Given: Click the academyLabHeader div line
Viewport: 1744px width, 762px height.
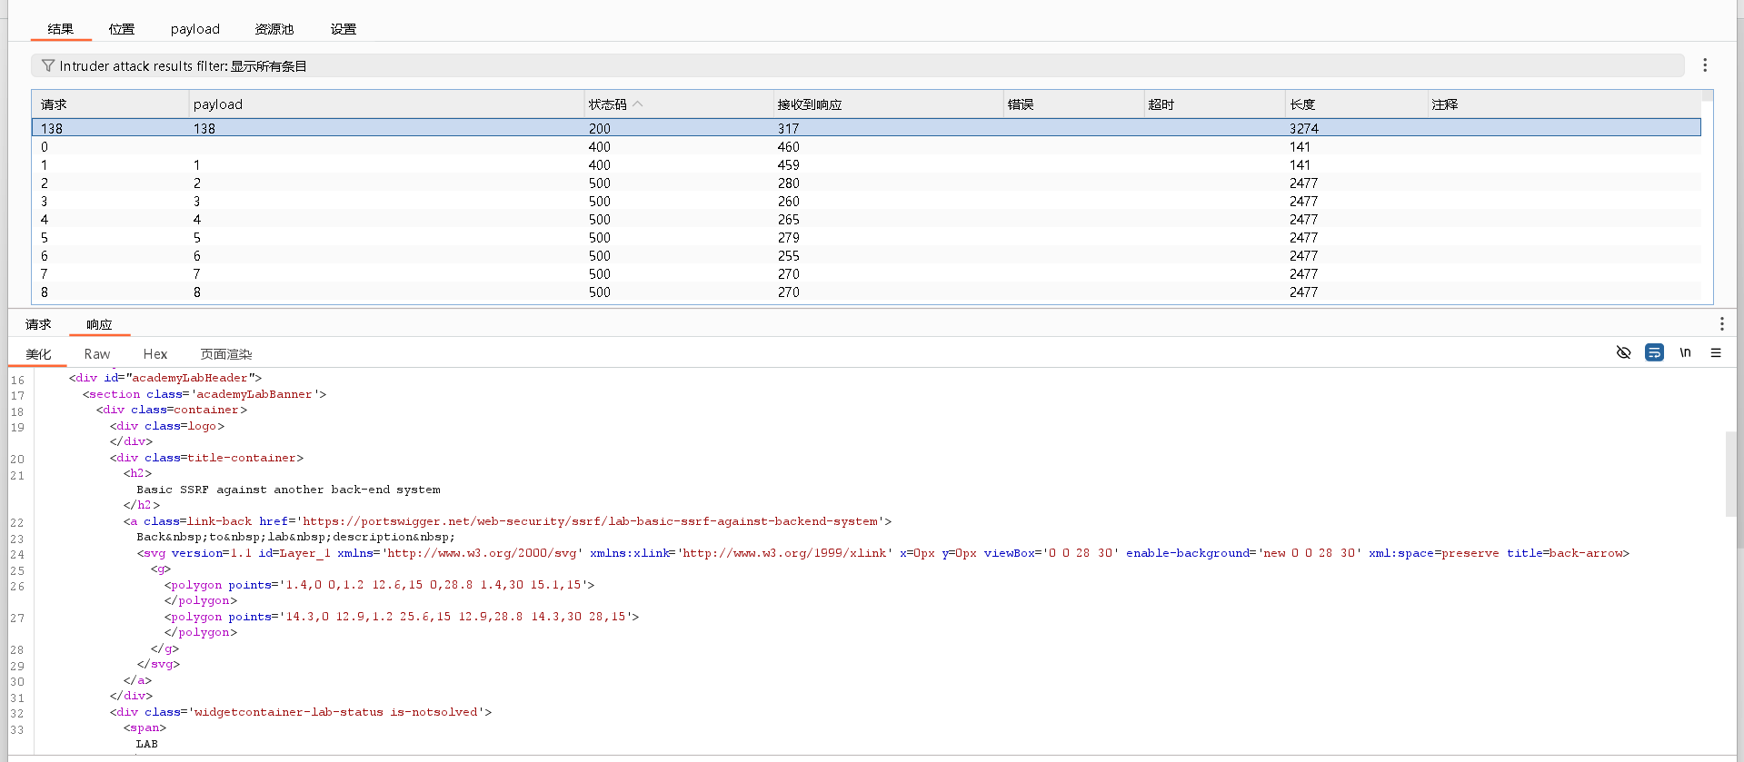Looking at the screenshot, I should [165, 378].
